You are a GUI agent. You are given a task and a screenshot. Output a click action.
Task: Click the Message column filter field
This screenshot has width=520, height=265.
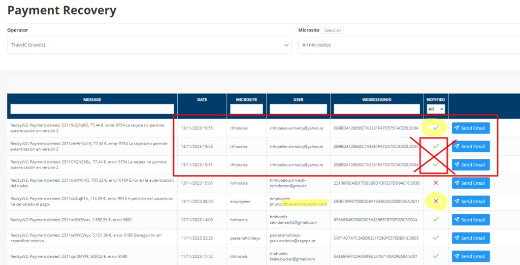[92, 109]
